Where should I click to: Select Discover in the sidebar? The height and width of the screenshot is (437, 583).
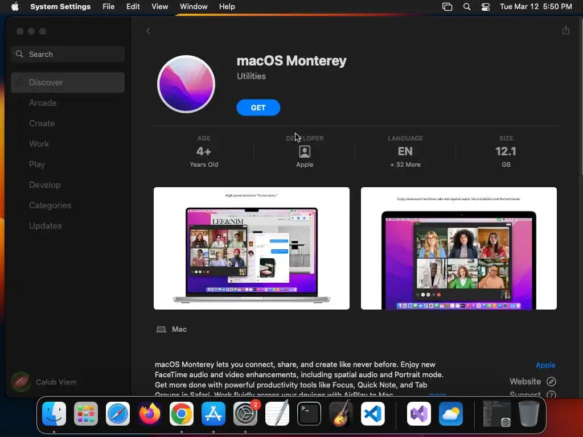68,83
